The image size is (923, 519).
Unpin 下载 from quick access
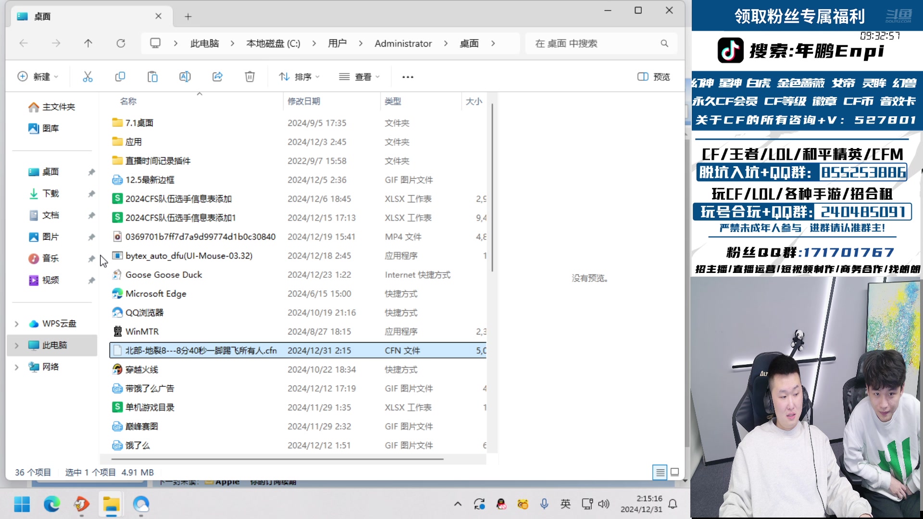tap(91, 194)
